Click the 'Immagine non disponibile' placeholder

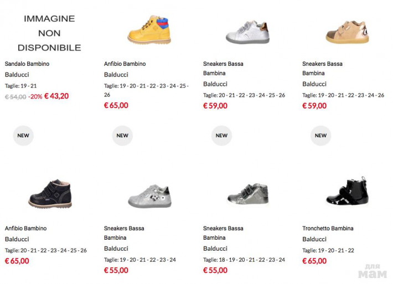49,33
